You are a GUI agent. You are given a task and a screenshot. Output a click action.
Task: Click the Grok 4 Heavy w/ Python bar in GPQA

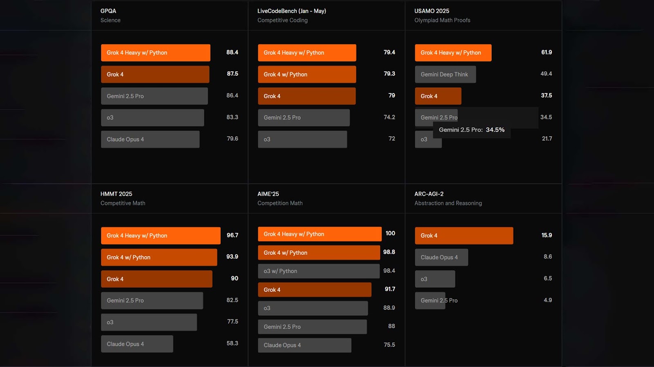point(156,53)
